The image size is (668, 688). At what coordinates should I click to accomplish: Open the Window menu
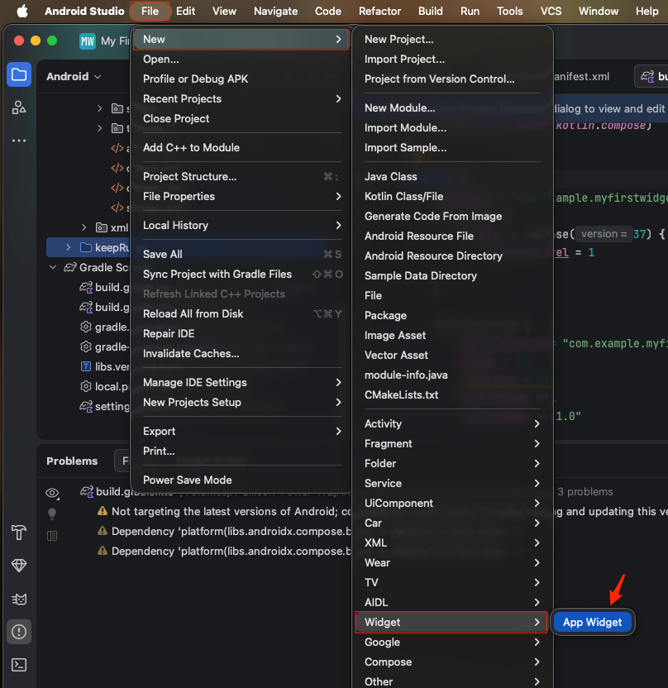tap(599, 11)
